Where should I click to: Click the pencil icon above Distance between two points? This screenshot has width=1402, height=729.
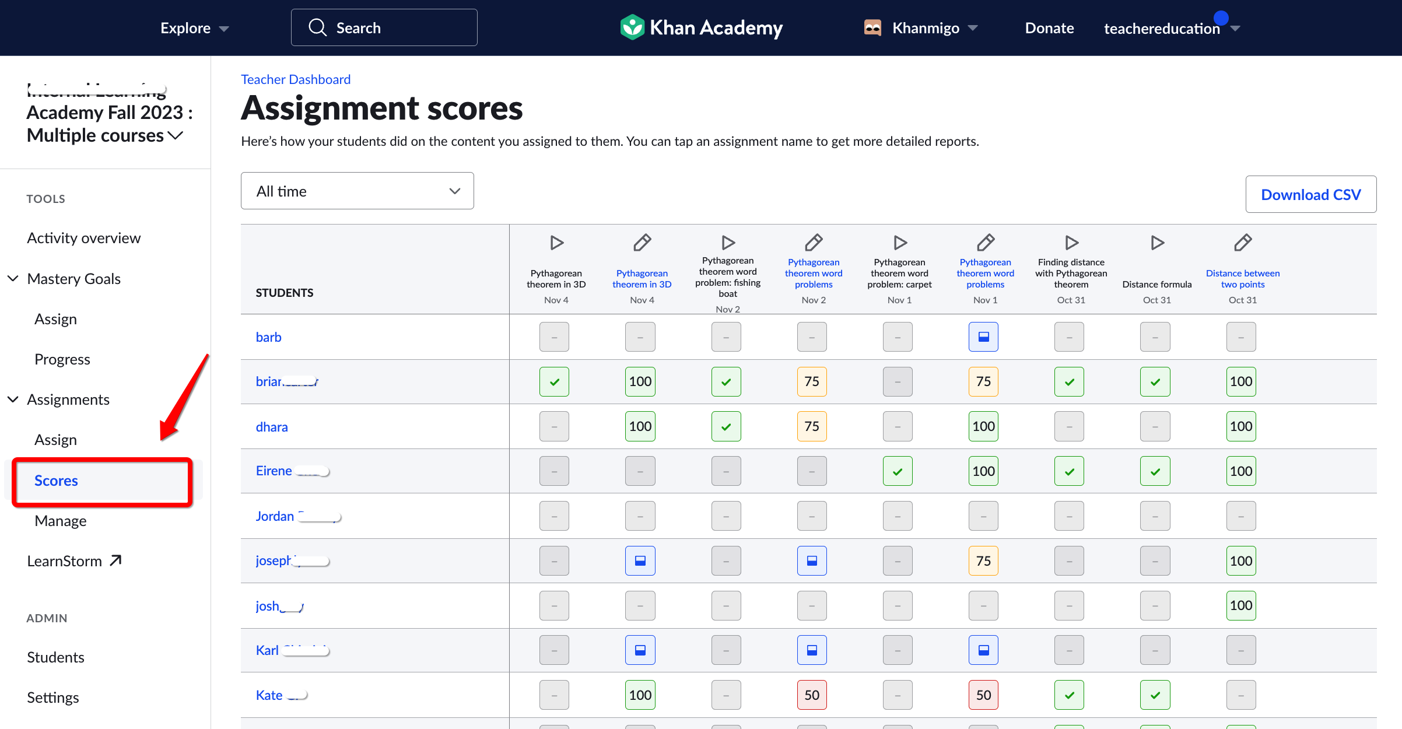(x=1242, y=242)
